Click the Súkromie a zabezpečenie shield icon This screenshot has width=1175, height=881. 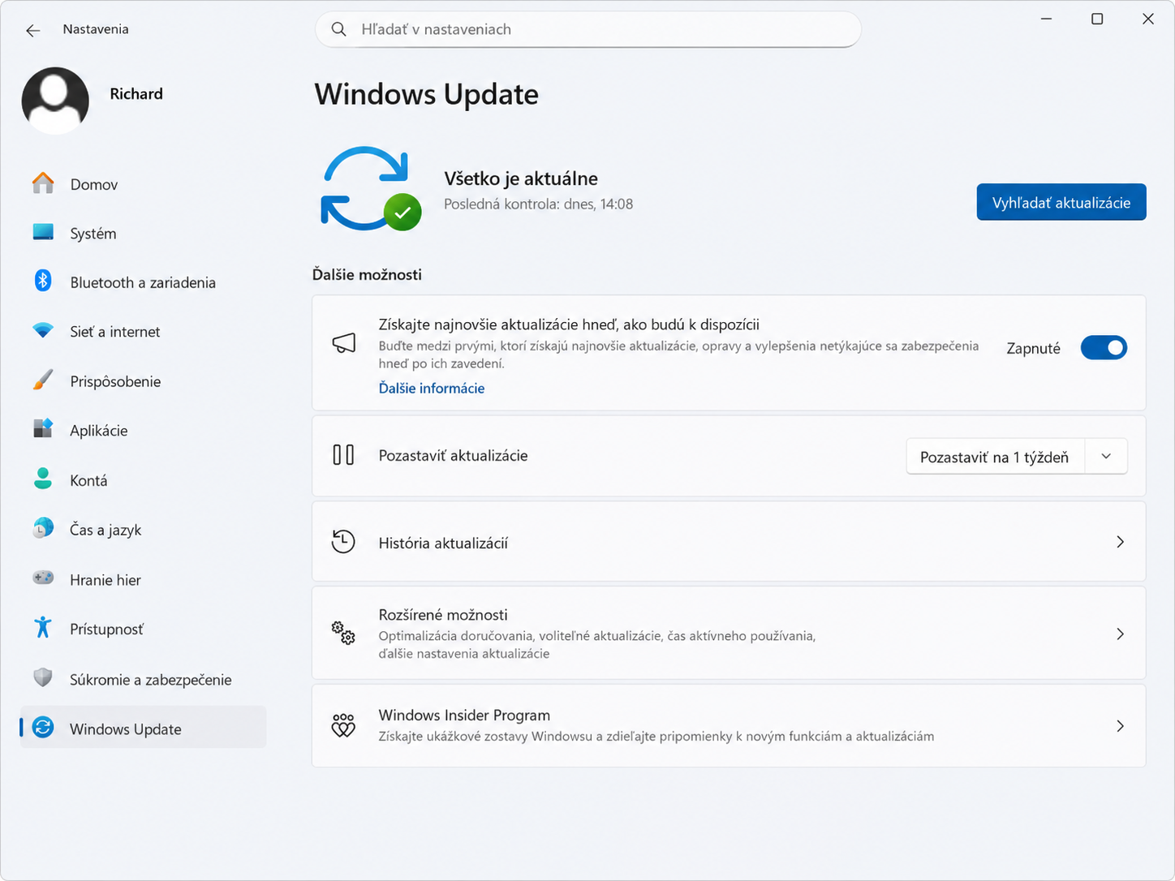pos(43,677)
